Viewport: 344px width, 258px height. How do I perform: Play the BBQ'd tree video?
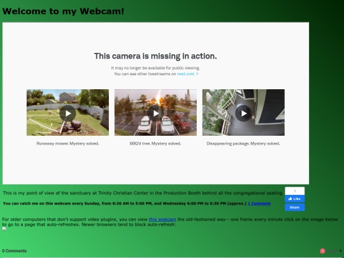pyautogui.click(x=155, y=113)
